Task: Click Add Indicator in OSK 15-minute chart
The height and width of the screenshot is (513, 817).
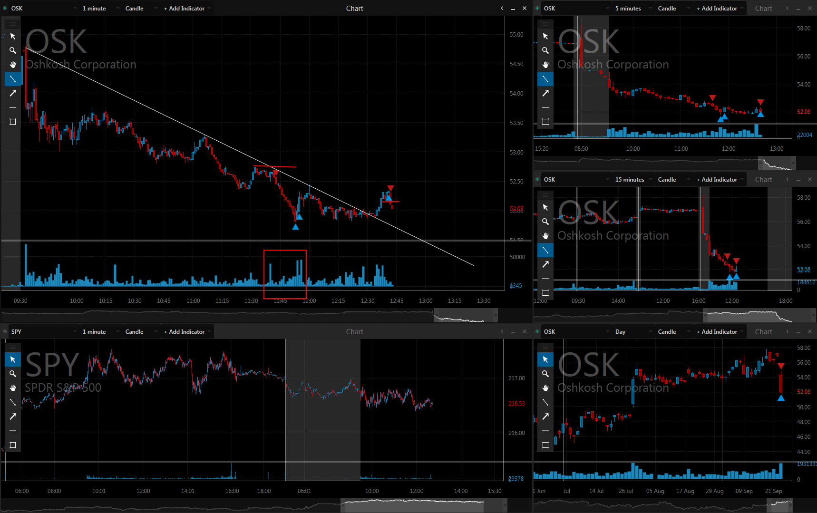Action: click(719, 179)
